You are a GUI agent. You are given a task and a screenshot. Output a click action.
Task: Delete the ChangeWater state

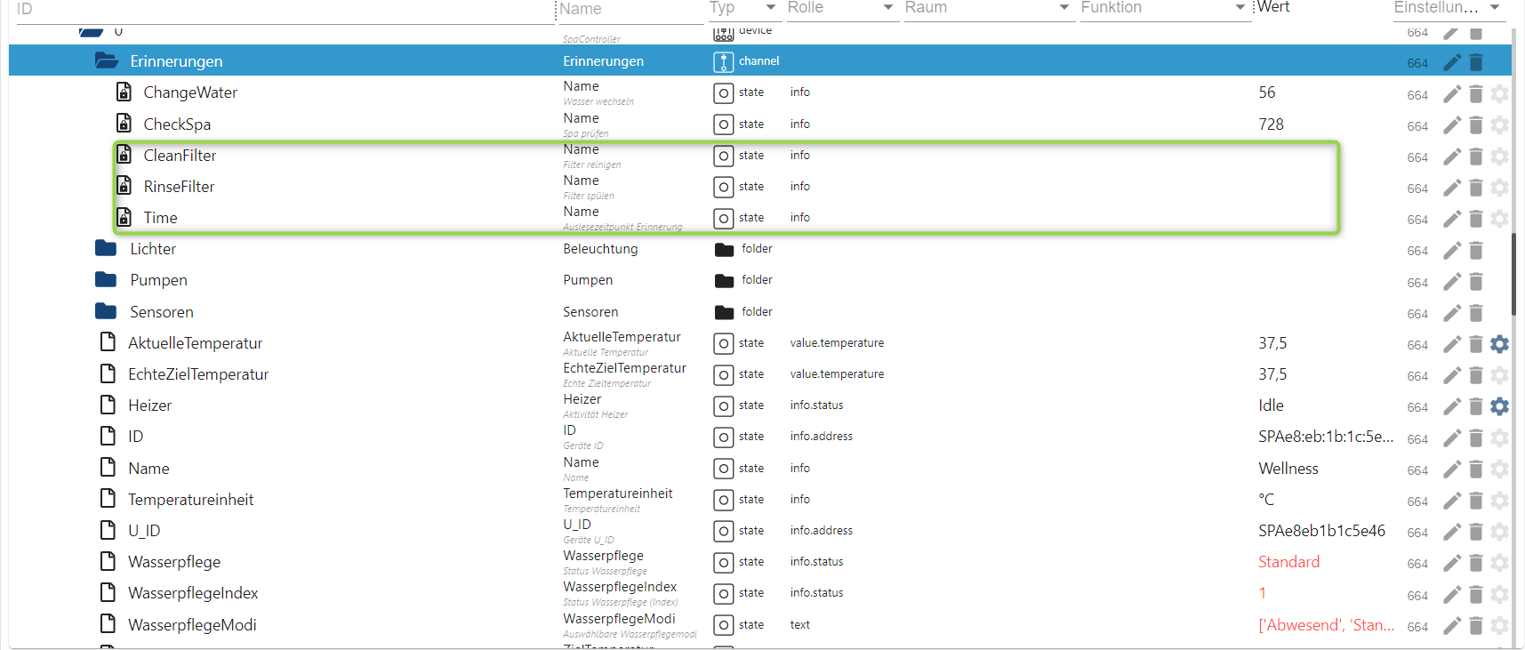click(1476, 94)
